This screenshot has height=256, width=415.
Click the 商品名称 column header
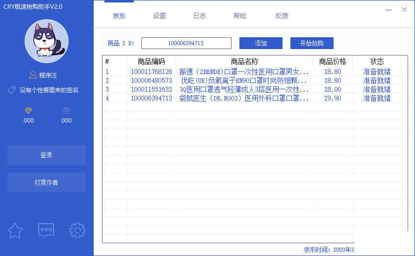245,61
